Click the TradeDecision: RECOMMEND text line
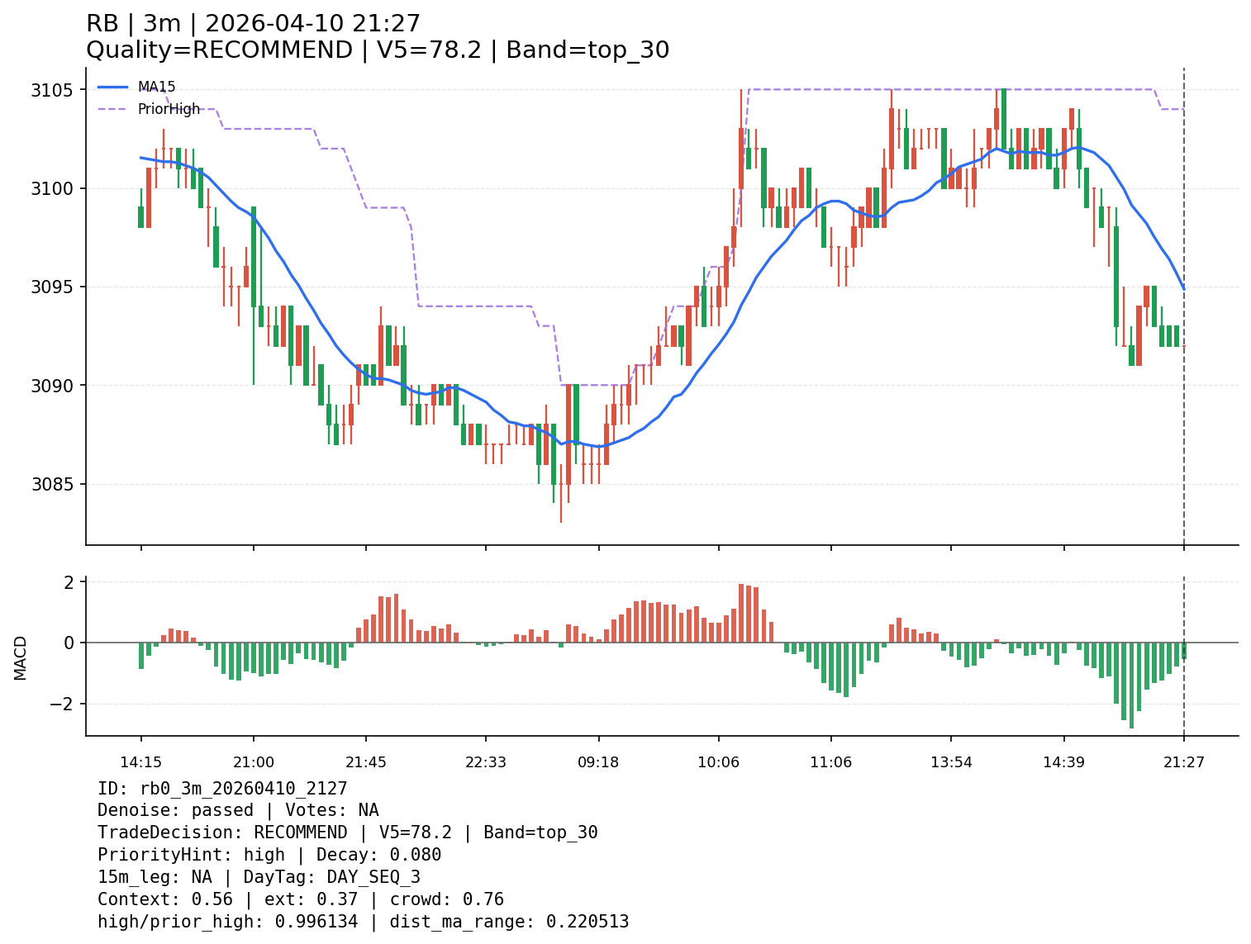The width and height of the screenshot is (1251, 944). click(347, 833)
